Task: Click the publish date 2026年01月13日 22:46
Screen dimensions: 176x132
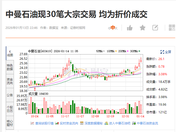Action: point(22,28)
